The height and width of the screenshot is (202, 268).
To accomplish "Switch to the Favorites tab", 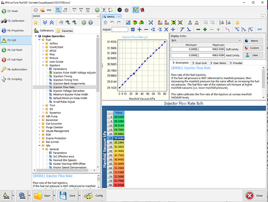I will click(65, 30).
